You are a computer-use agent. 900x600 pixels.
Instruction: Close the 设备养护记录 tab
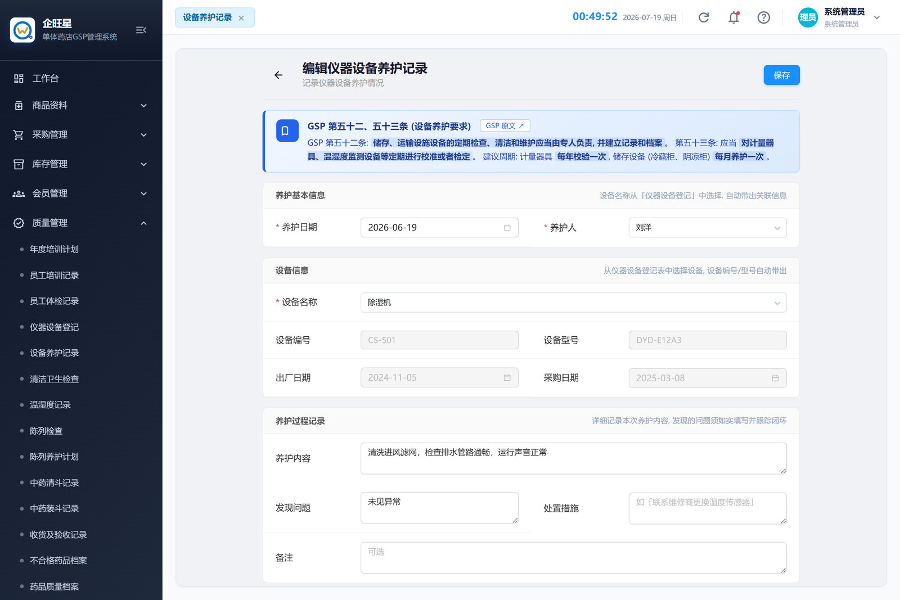coord(241,18)
